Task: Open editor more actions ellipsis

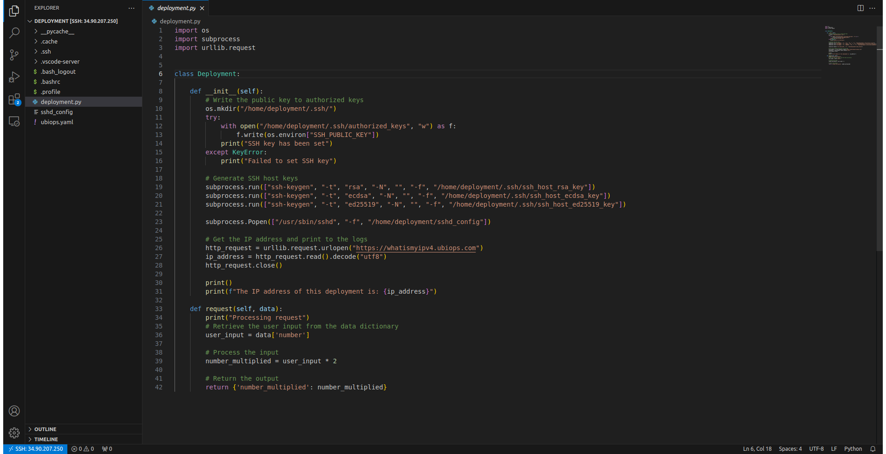Action: coord(872,8)
